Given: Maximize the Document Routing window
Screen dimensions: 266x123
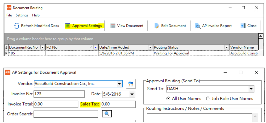Looking at the screenshot, I should (243, 8).
